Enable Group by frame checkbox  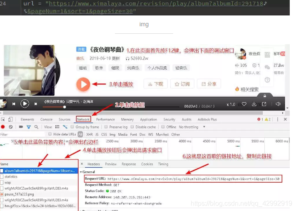72,127
